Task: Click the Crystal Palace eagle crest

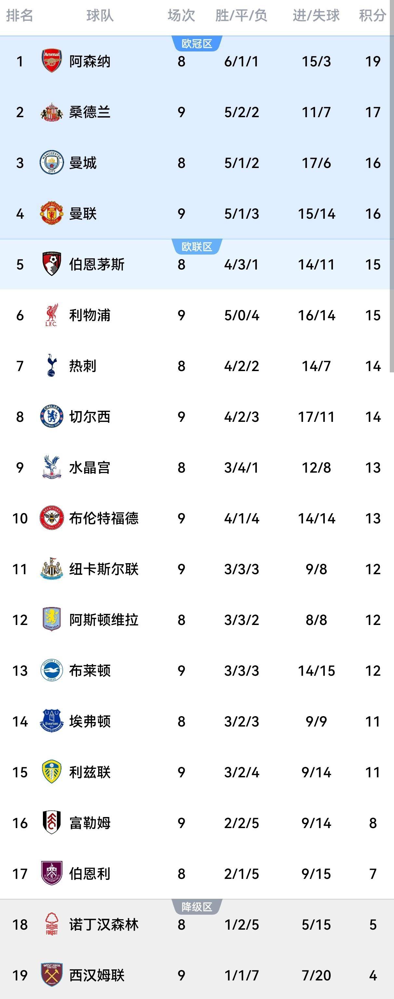Action: click(52, 467)
